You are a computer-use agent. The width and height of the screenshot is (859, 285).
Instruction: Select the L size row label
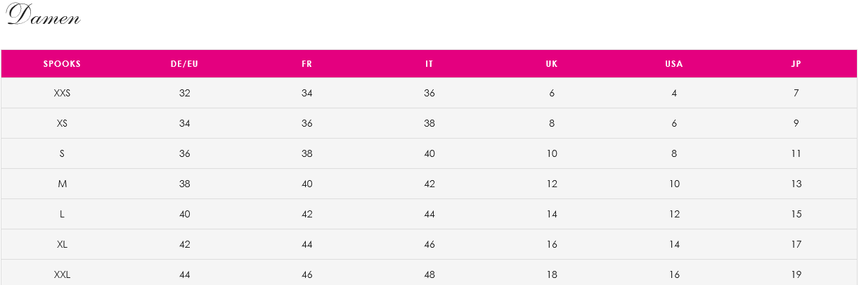[x=62, y=214]
